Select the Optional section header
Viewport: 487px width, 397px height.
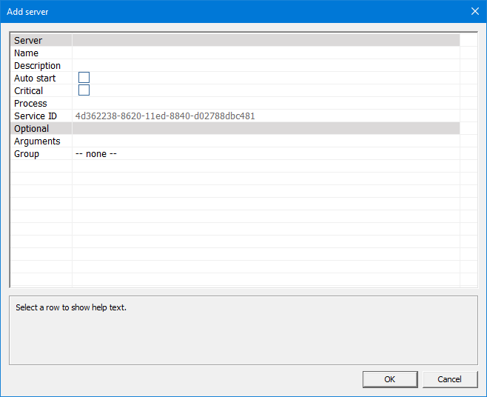[31, 129]
